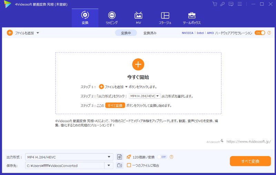Switch to the コラージュ tab
The image size is (276, 175).
(165, 18)
